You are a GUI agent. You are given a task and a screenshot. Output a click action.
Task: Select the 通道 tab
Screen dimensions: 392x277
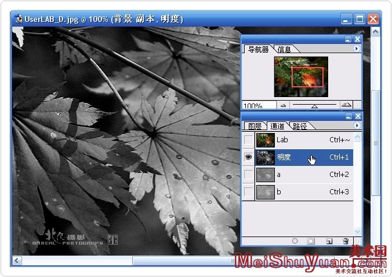277,126
